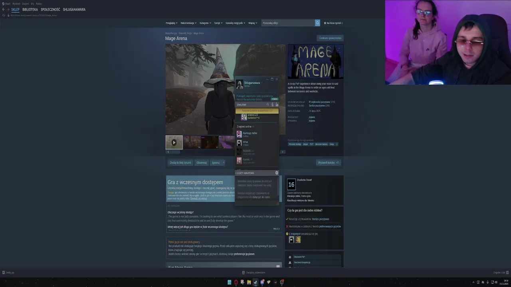The width and height of the screenshot is (511, 287).
Task: Click the store search magnifier button
Action: 317,23
